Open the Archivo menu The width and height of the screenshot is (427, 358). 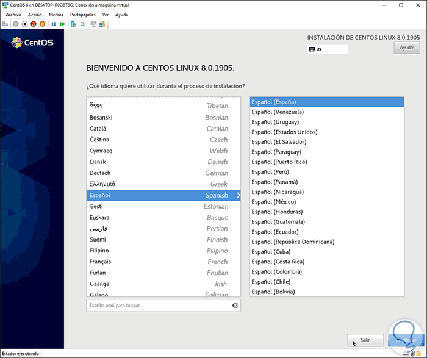13,15
